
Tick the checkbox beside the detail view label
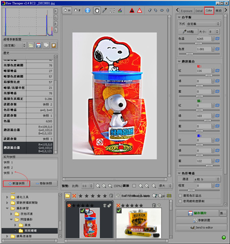(134, 186)
